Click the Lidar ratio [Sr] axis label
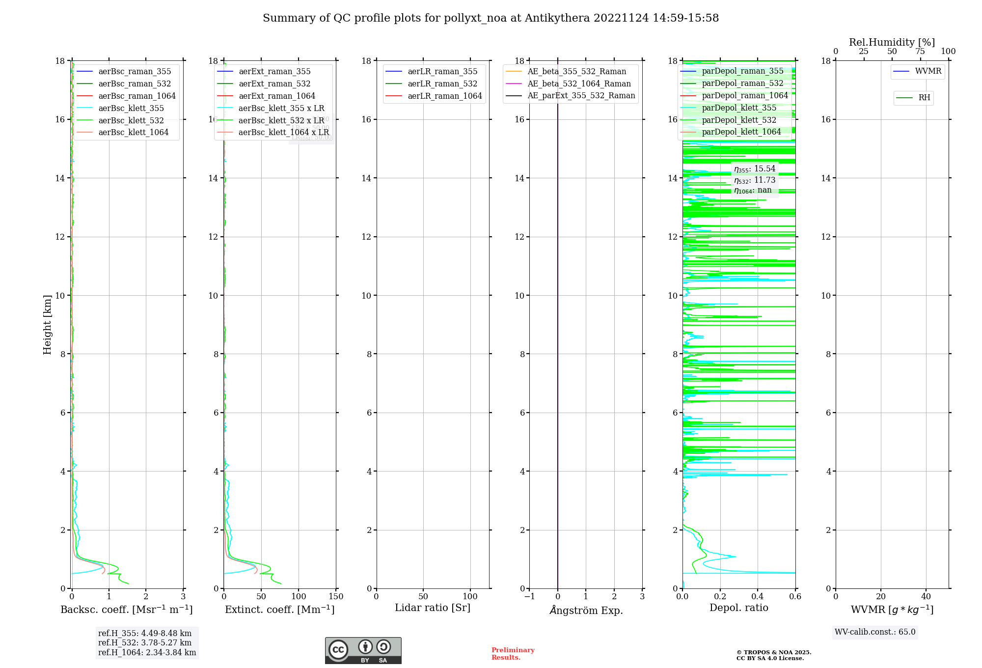The image size is (982, 668). 433,608
